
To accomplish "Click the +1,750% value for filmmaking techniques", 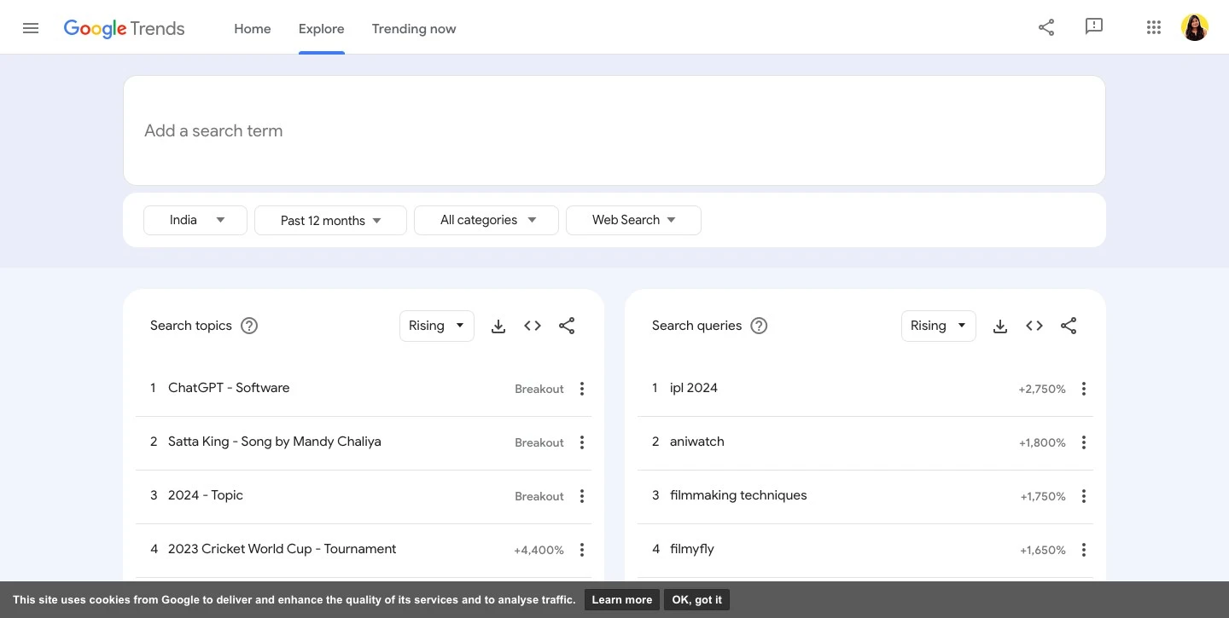I will point(1043,496).
